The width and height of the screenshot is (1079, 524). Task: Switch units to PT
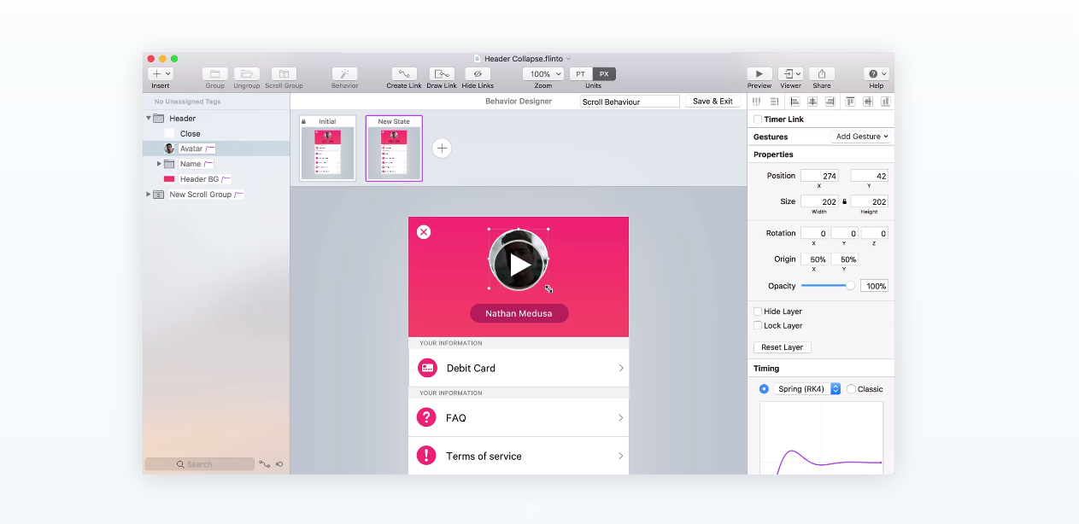[581, 74]
